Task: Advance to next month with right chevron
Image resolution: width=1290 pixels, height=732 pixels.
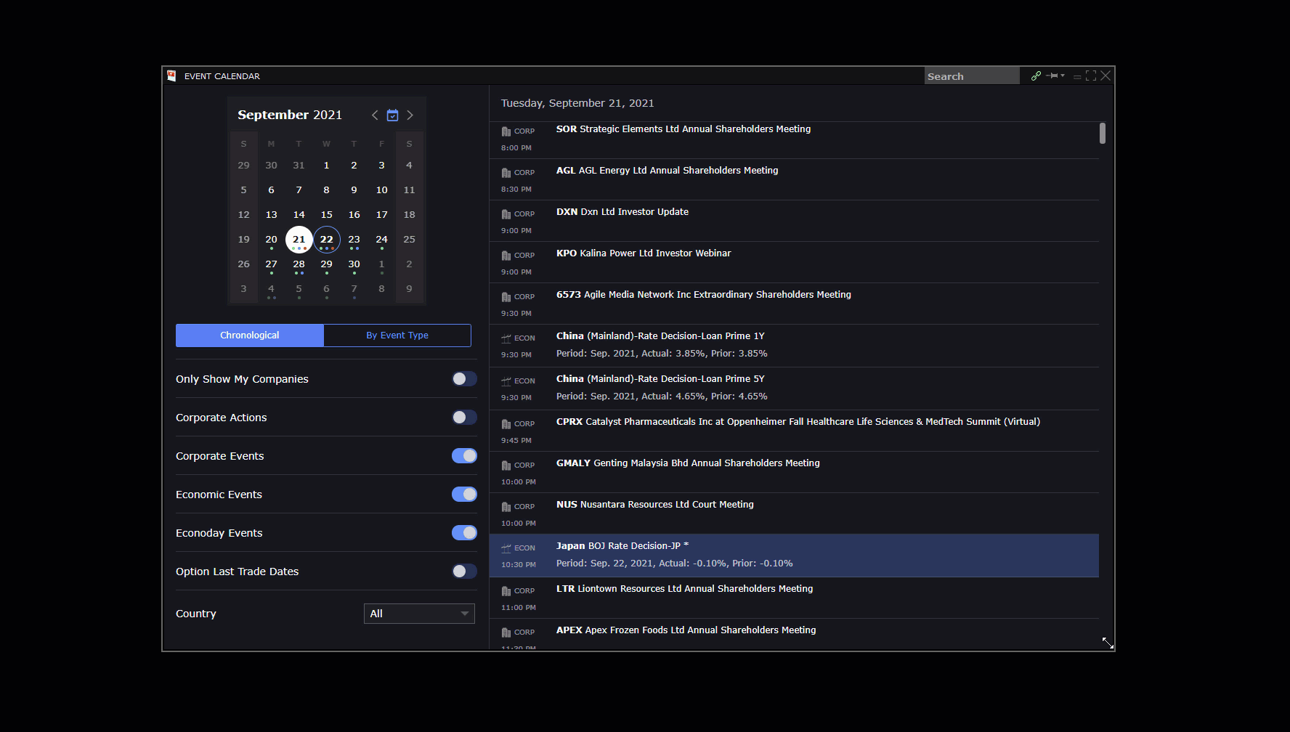Action: (x=410, y=115)
